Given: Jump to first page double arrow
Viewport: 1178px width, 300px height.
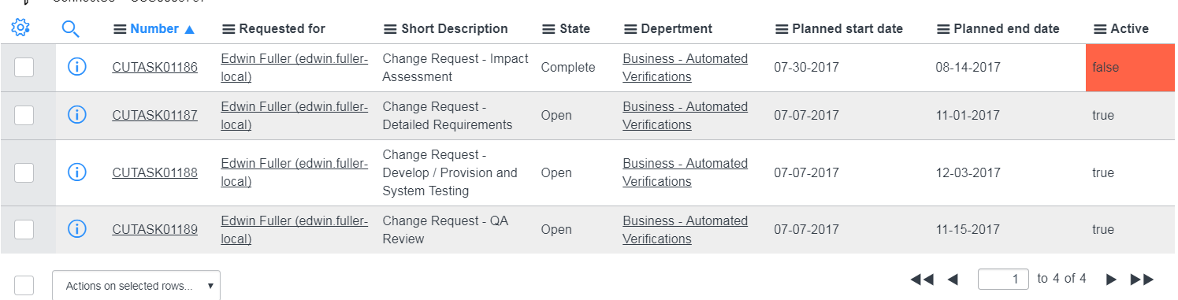Looking at the screenshot, I should tap(922, 279).
